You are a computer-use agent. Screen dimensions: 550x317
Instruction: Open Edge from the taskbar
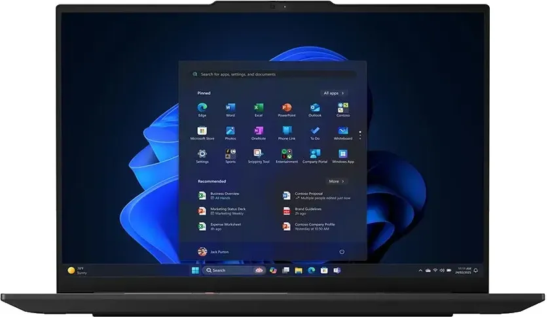coord(311,270)
